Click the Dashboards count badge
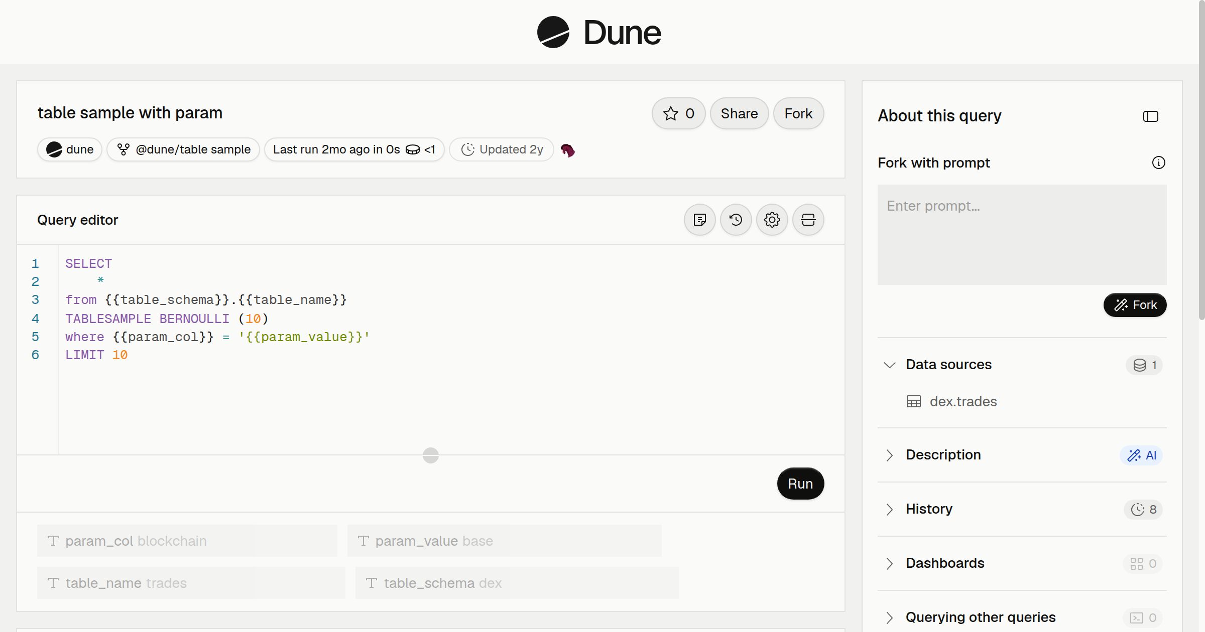This screenshot has width=1205, height=632. point(1143,564)
